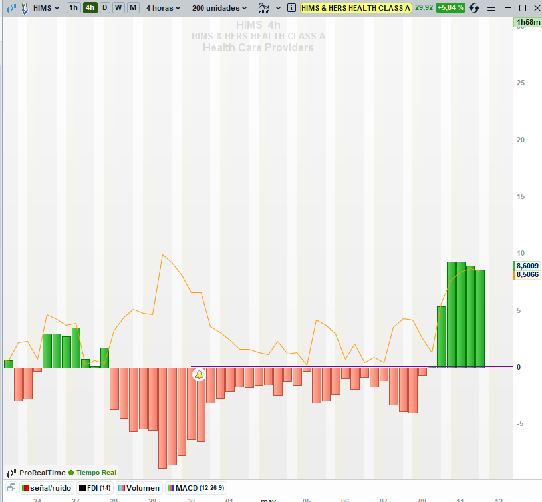Viewport: 542px width, 502px height.
Task: Select the MACD (12 26 9) indicator button
Action: click(196, 488)
